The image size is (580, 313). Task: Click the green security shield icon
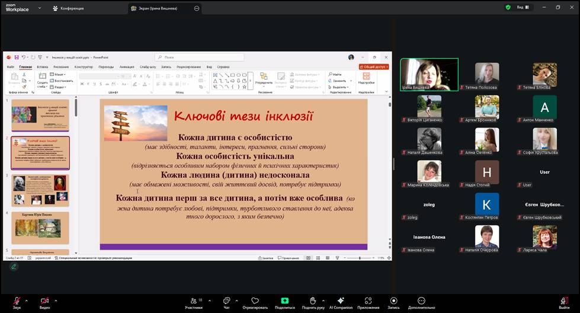click(x=508, y=8)
